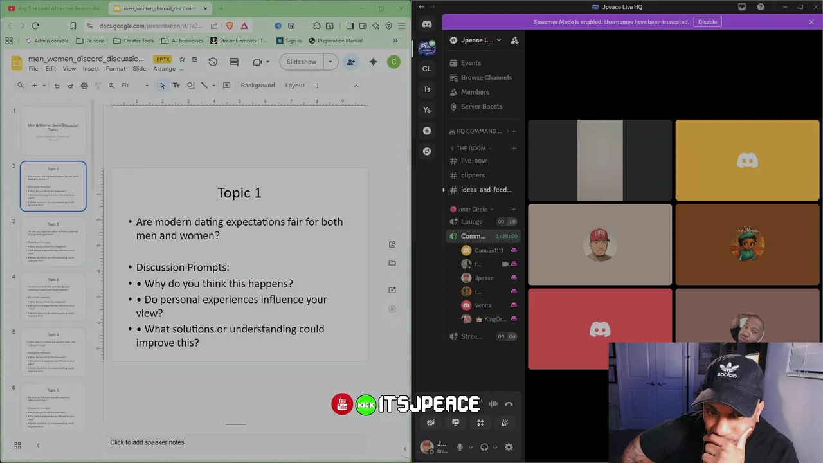Toggle Discord camera on
The image size is (823, 463).
431,422
